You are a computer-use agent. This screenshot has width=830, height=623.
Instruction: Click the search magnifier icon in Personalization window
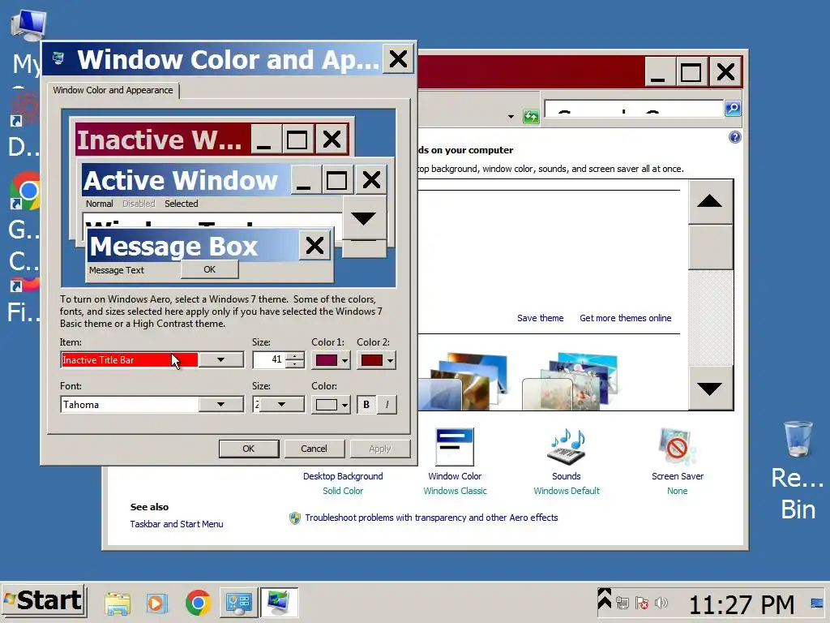(733, 109)
